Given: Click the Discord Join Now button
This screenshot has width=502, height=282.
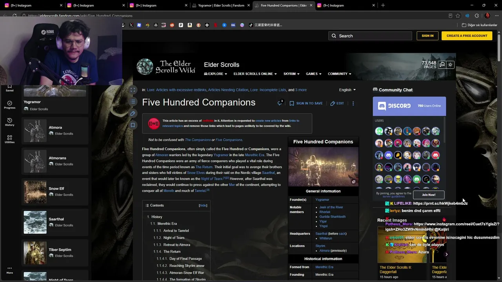Looking at the screenshot, I should (429, 195).
